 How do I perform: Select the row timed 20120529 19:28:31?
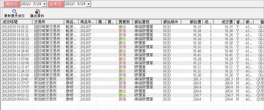[132, 27]
